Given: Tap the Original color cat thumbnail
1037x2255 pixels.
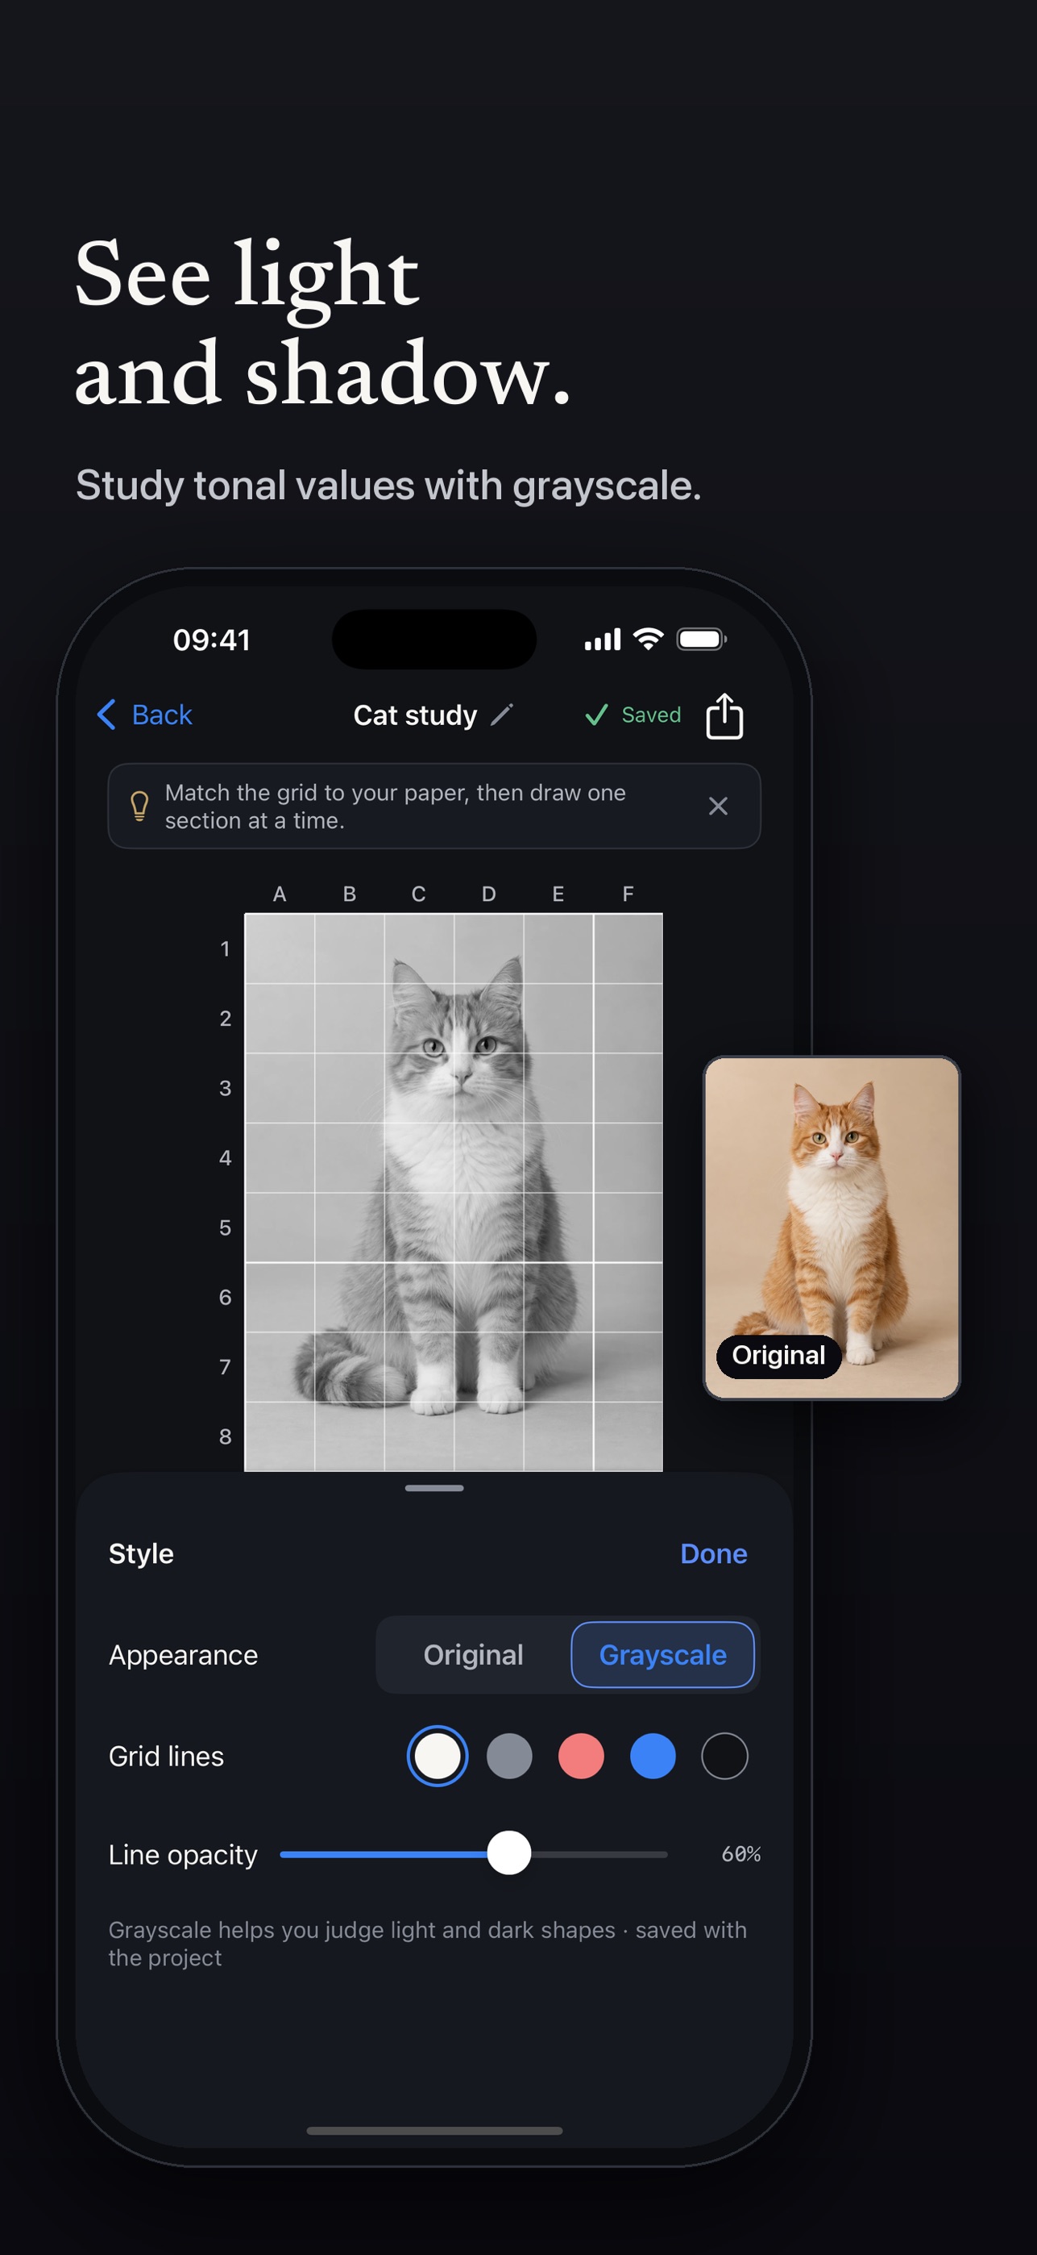Looking at the screenshot, I should (x=832, y=1228).
